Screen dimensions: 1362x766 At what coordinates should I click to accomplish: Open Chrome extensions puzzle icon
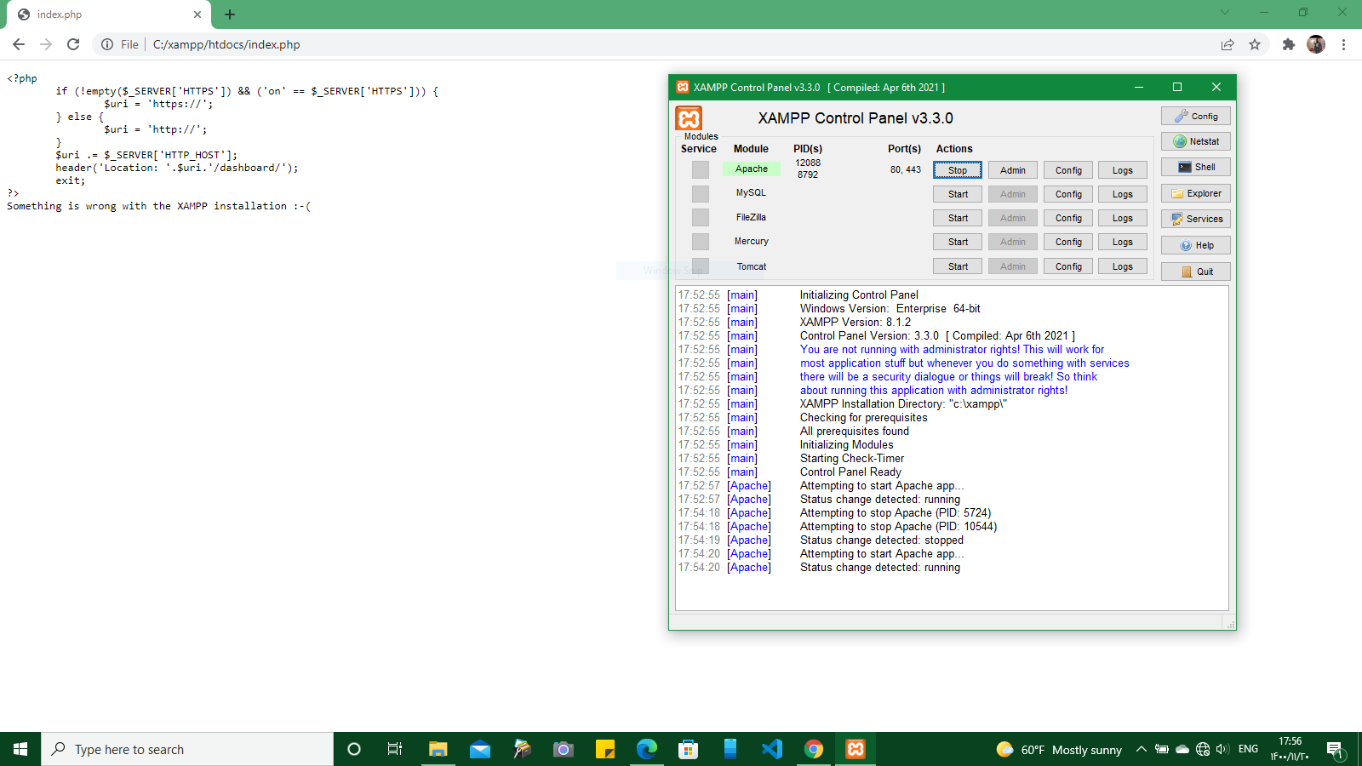coord(1289,44)
